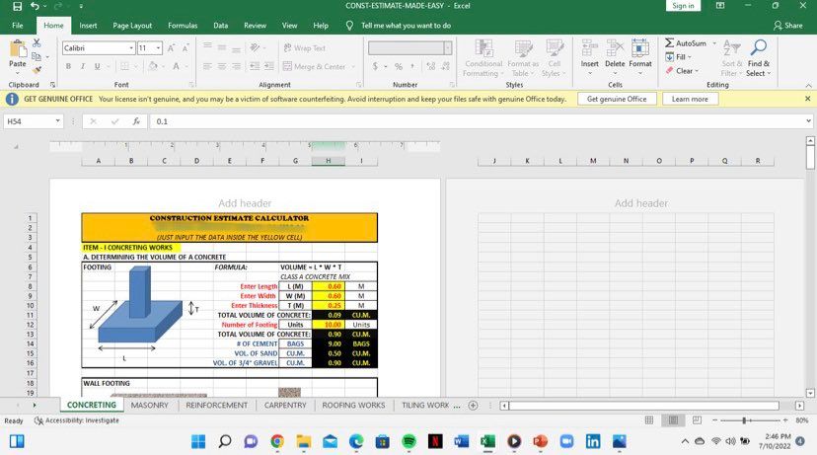This screenshot has height=455, width=817.
Task: Click the Get genuine Office button
Action: click(x=617, y=99)
